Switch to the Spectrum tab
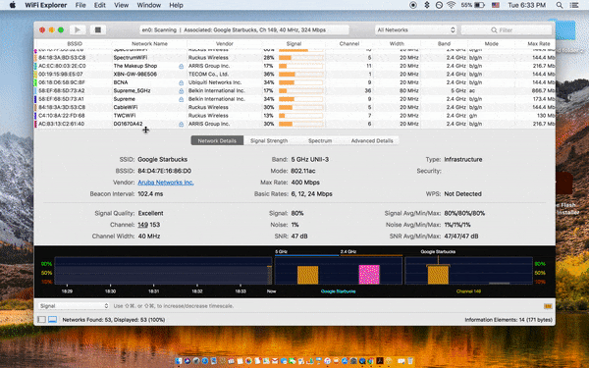The image size is (589, 368). point(320,140)
